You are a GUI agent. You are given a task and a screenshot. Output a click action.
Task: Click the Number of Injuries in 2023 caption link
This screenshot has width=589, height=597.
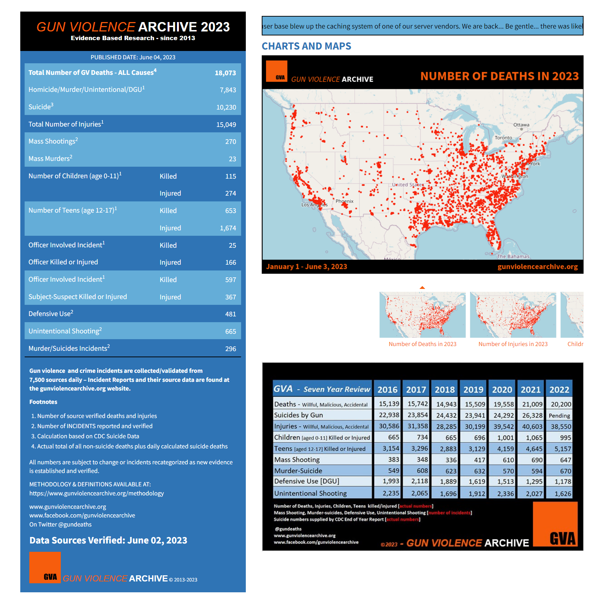coord(513,344)
